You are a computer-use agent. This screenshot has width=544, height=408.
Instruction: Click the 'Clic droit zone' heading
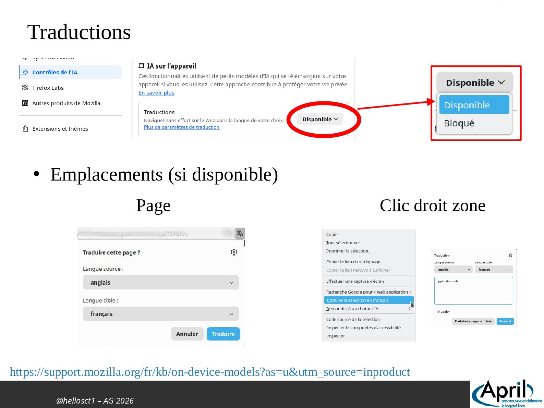point(433,206)
